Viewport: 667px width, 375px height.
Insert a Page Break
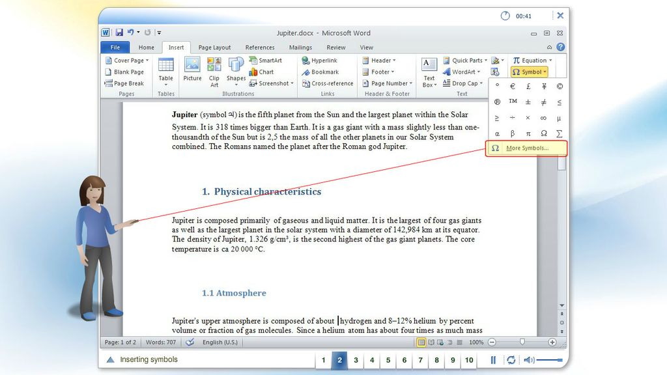coord(124,83)
